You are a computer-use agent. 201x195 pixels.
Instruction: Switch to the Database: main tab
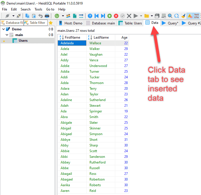click(100, 23)
